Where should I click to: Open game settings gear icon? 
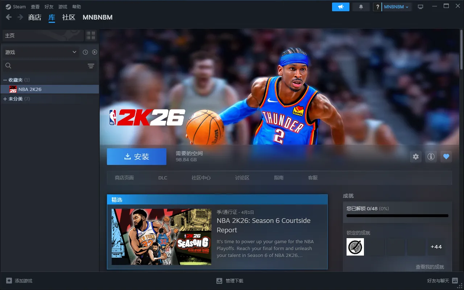point(416,157)
